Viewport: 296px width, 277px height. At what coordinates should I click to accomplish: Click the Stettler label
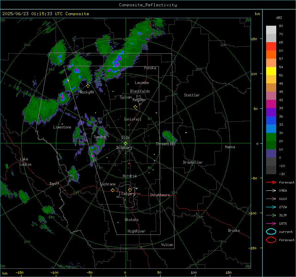[192, 95]
